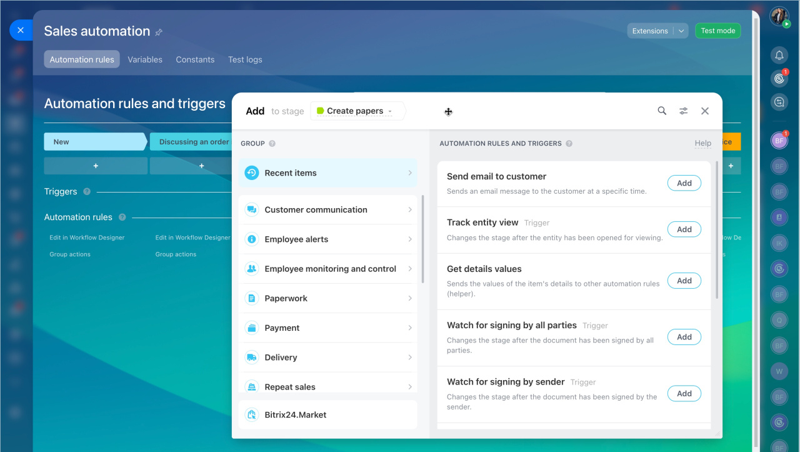Enable Test mode

click(717, 31)
